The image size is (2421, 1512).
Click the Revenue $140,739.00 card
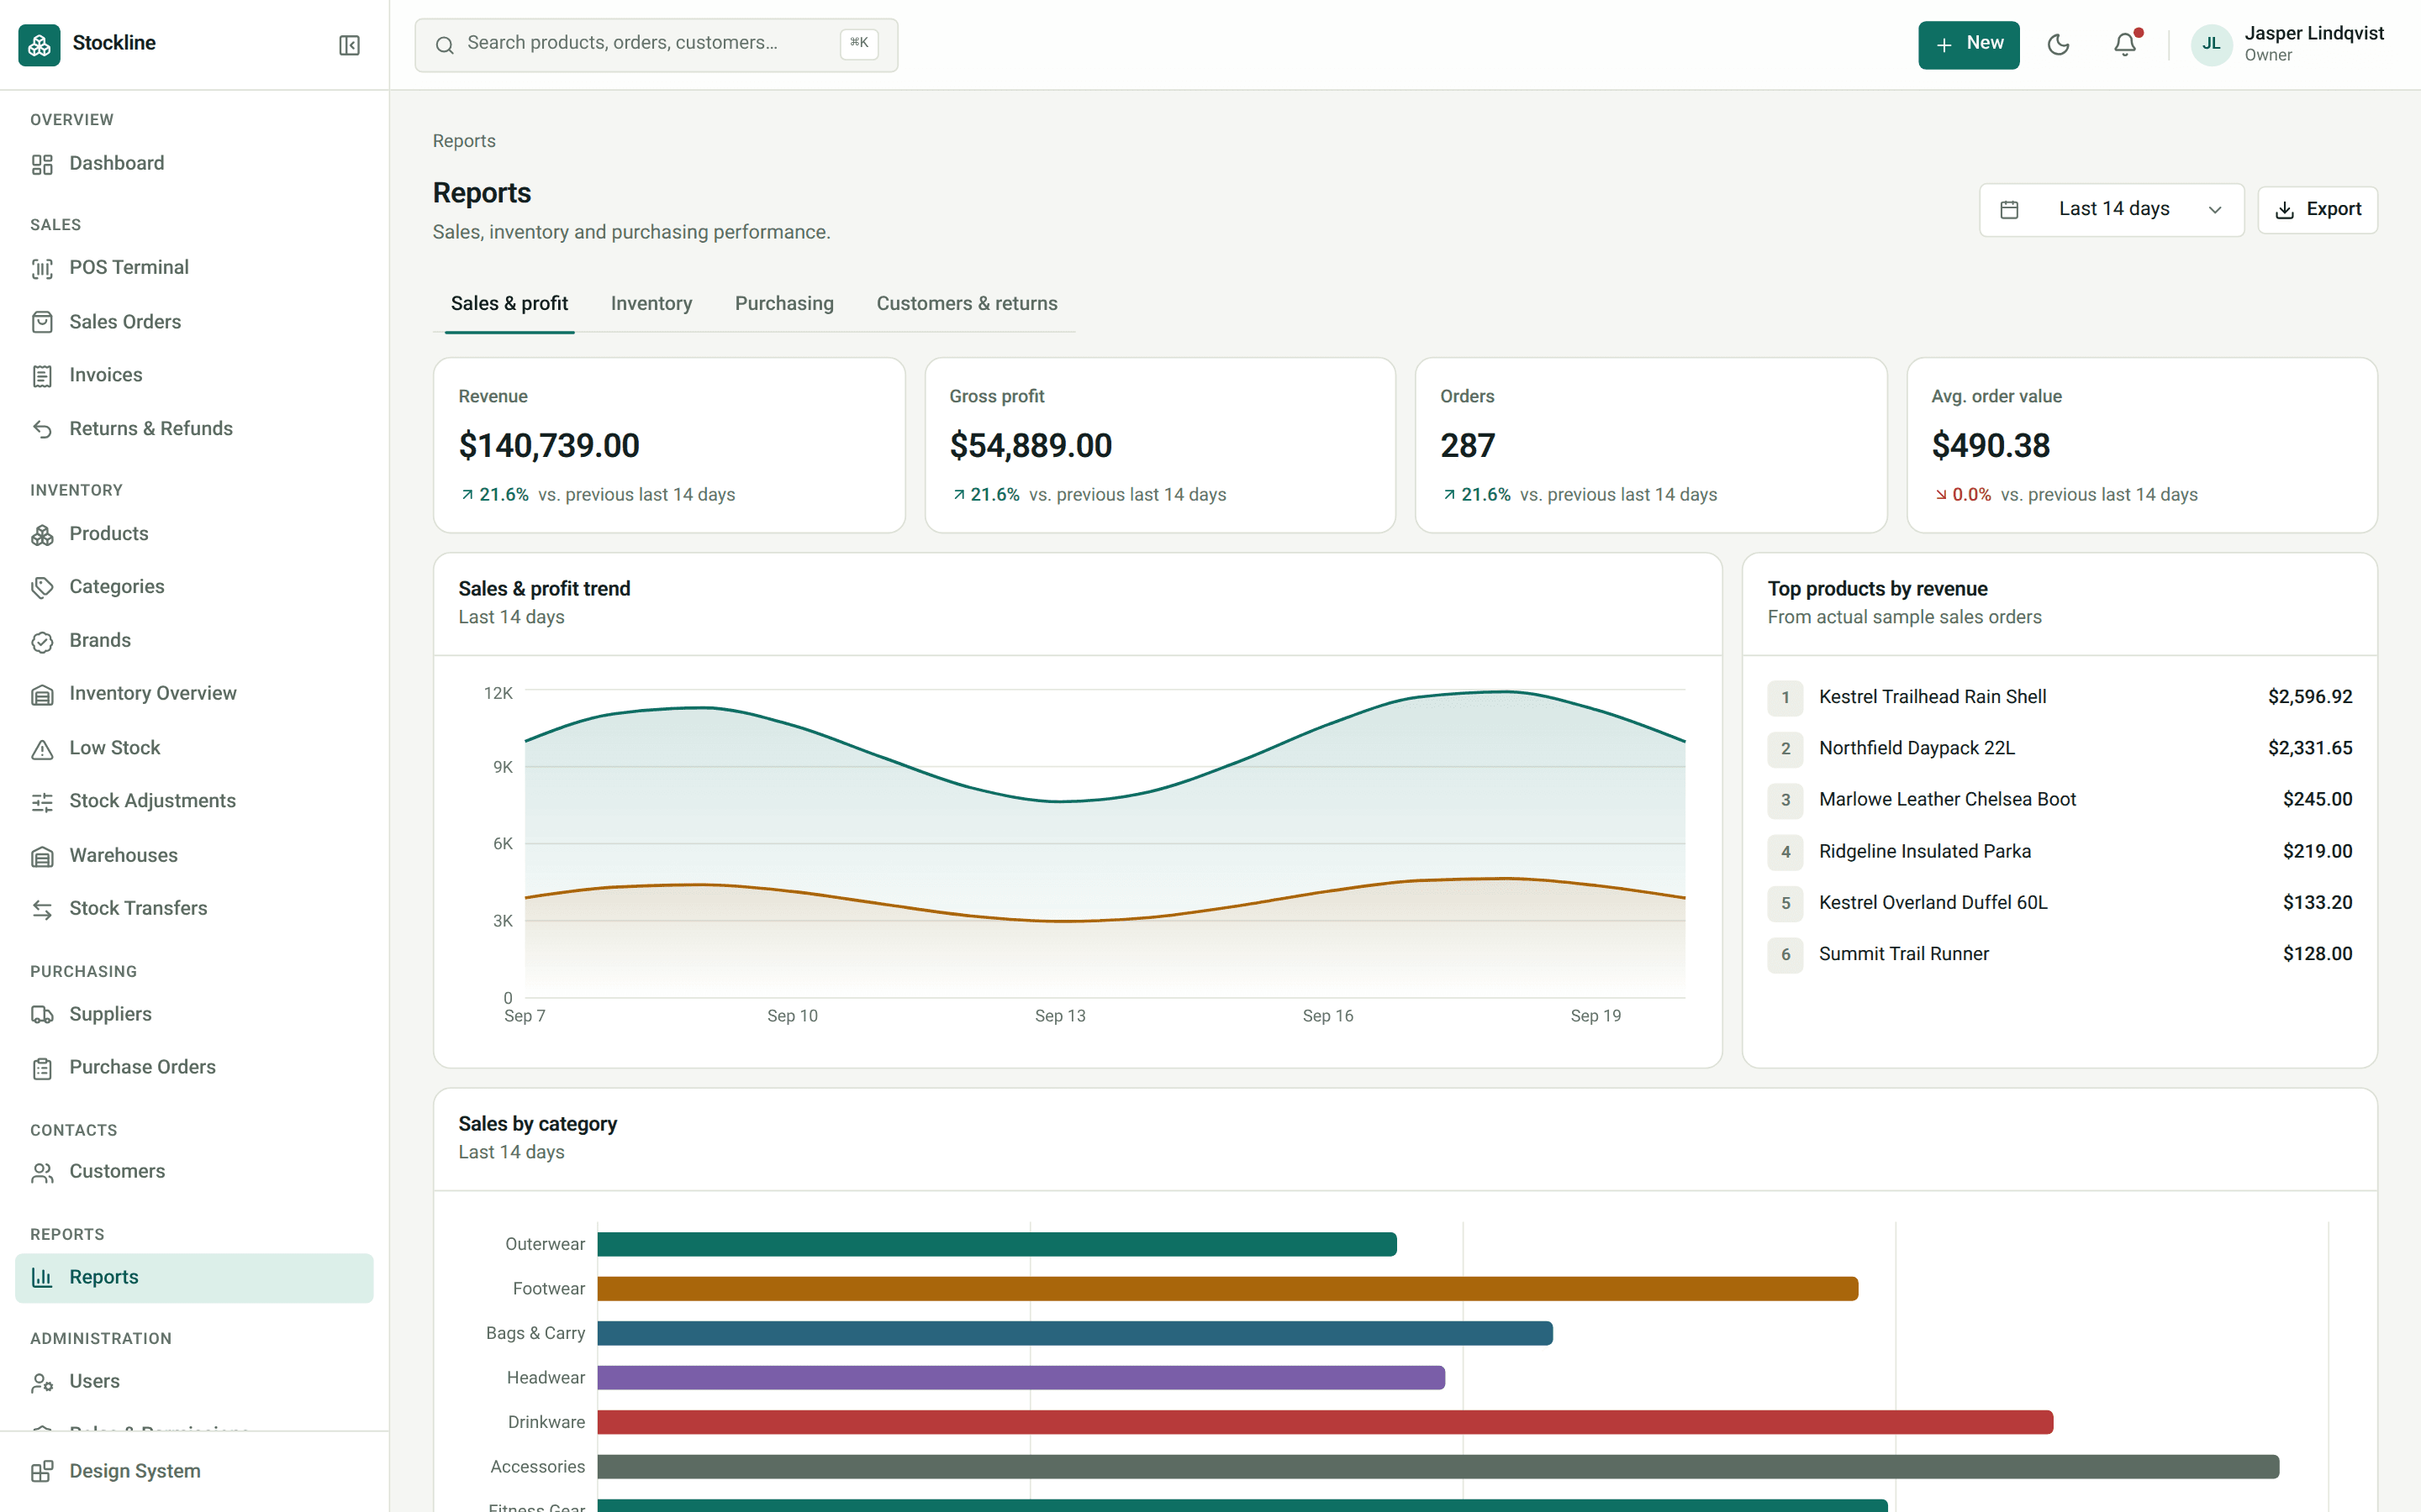click(x=668, y=446)
